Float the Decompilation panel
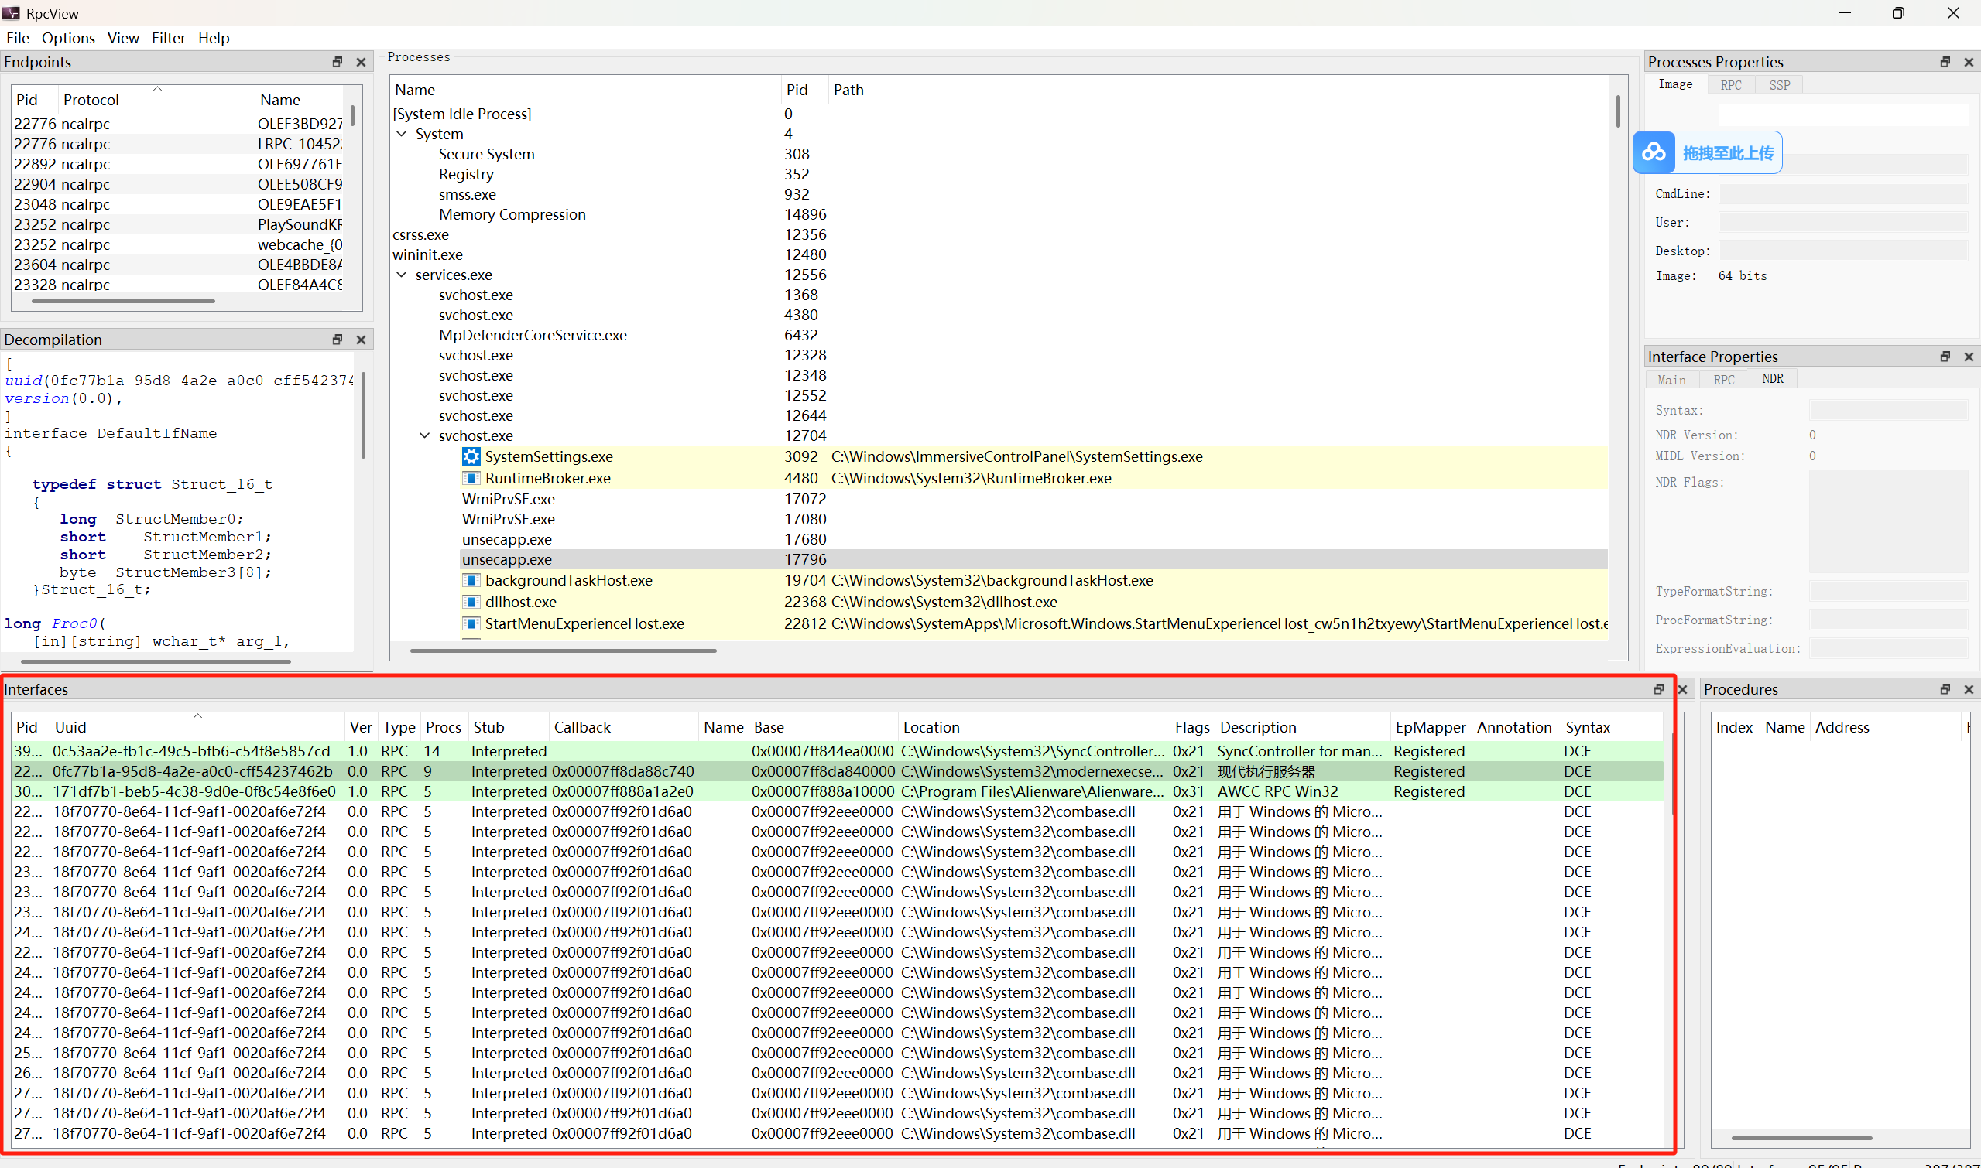The width and height of the screenshot is (1981, 1168). [337, 340]
